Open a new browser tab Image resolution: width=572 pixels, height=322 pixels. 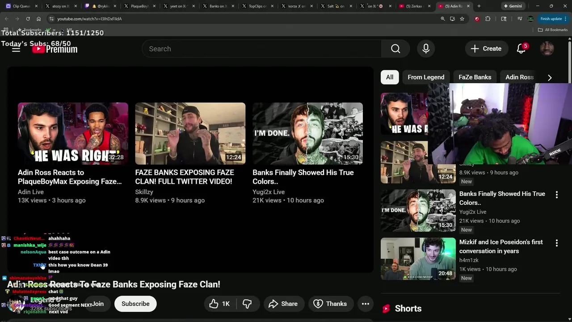(479, 6)
